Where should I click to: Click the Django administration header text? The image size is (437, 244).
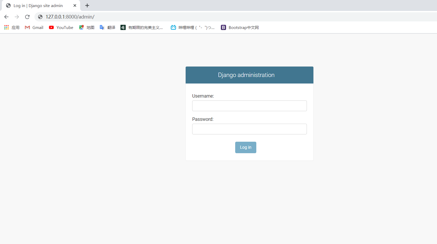(x=246, y=75)
